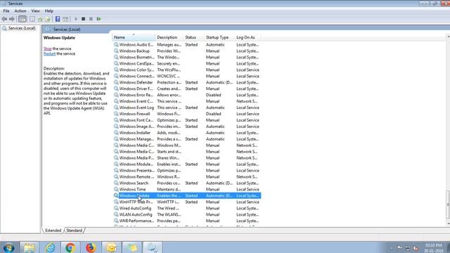
Task: Open the Action menu
Action: click(x=20, y=11)
